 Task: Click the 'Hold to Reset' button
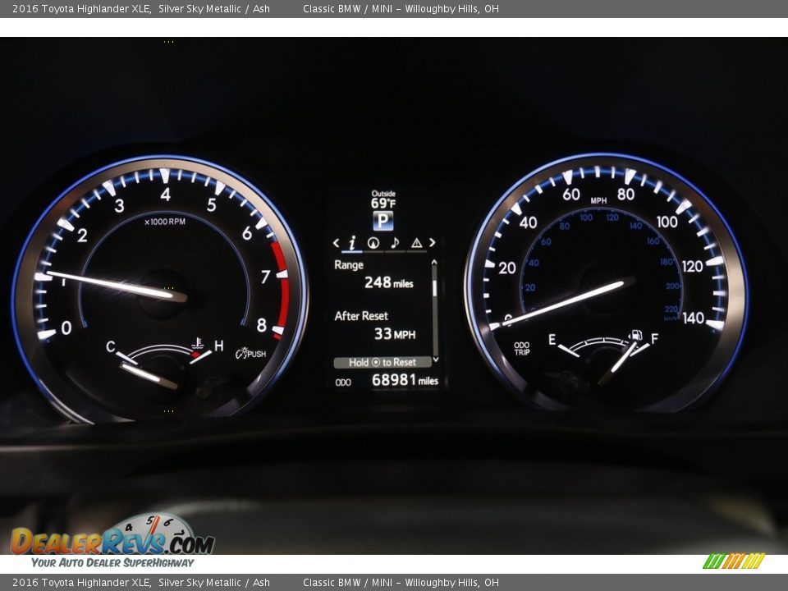tap(383, 362)
